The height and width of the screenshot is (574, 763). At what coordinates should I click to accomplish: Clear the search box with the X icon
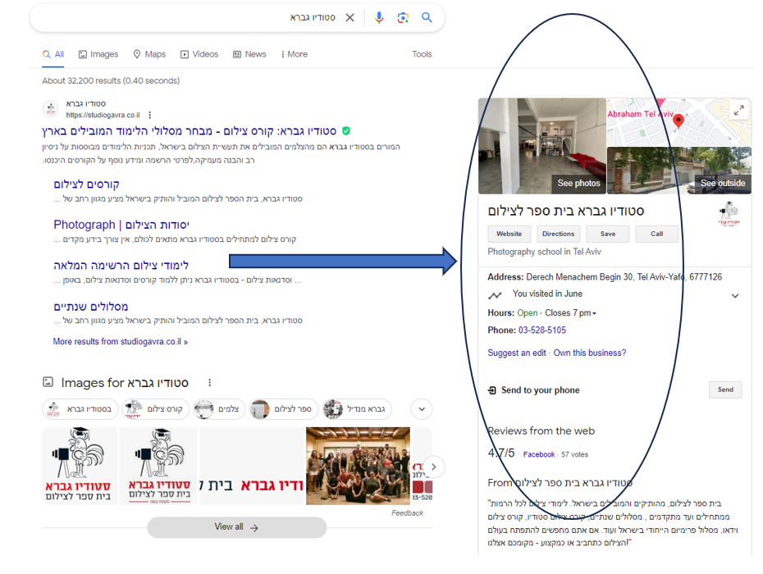350,18
